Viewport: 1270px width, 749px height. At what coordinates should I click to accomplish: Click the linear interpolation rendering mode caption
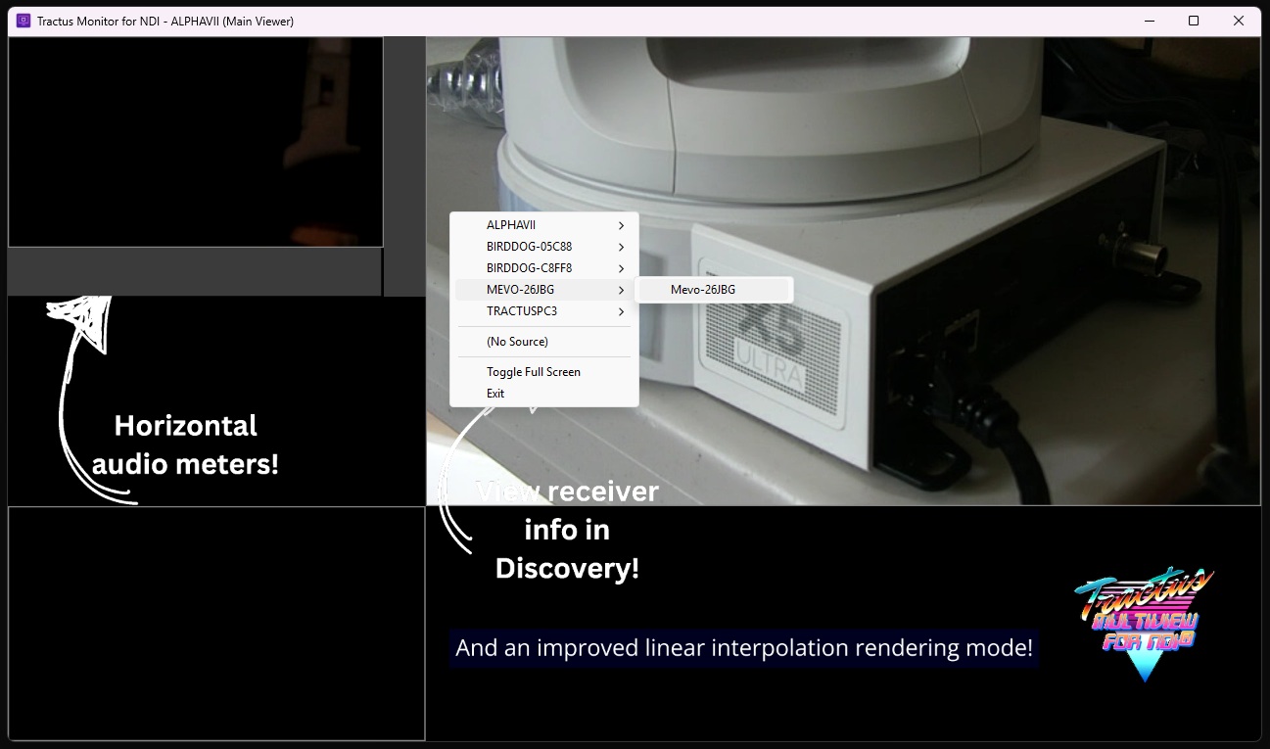click(x=744, y=648)
